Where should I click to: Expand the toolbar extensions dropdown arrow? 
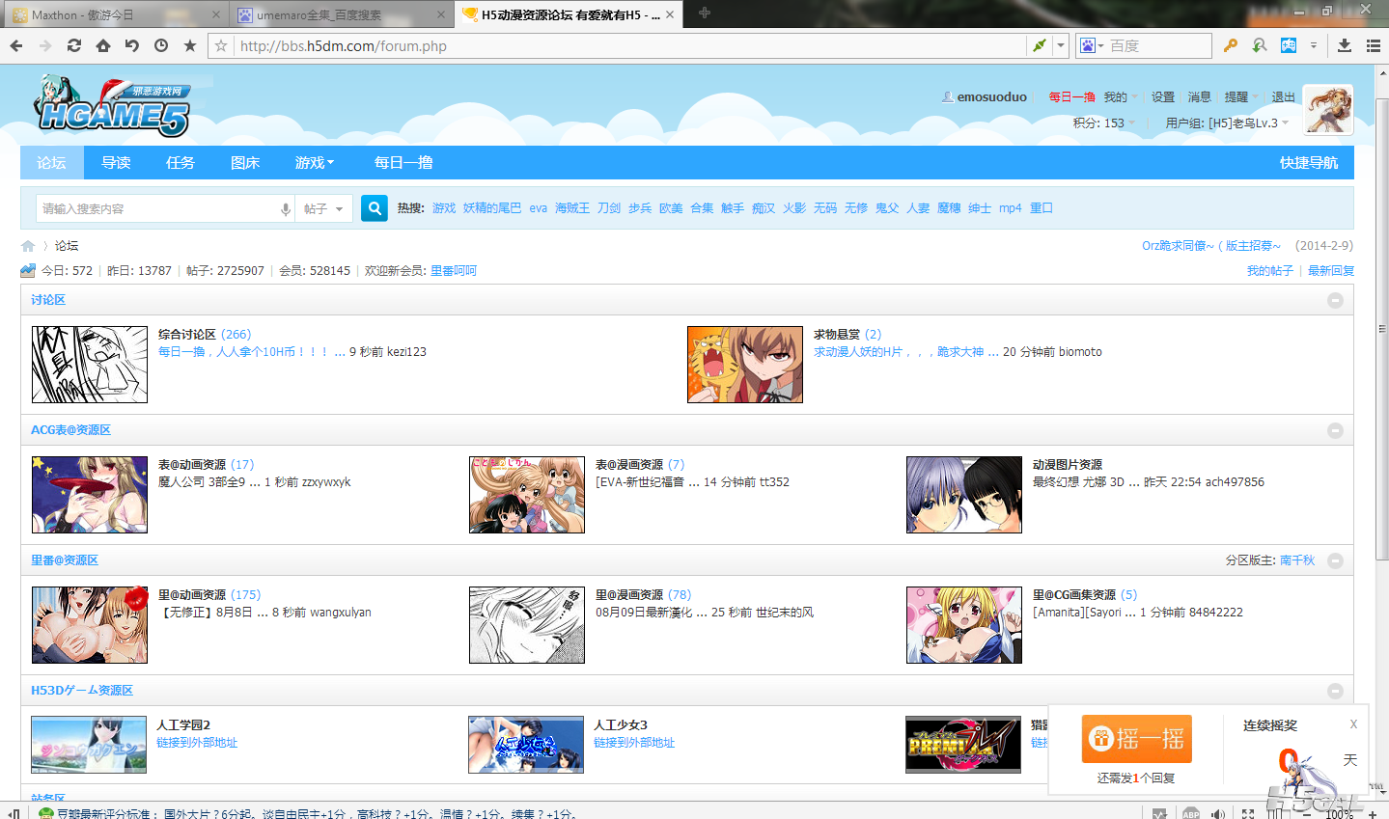coord(1313,45)
